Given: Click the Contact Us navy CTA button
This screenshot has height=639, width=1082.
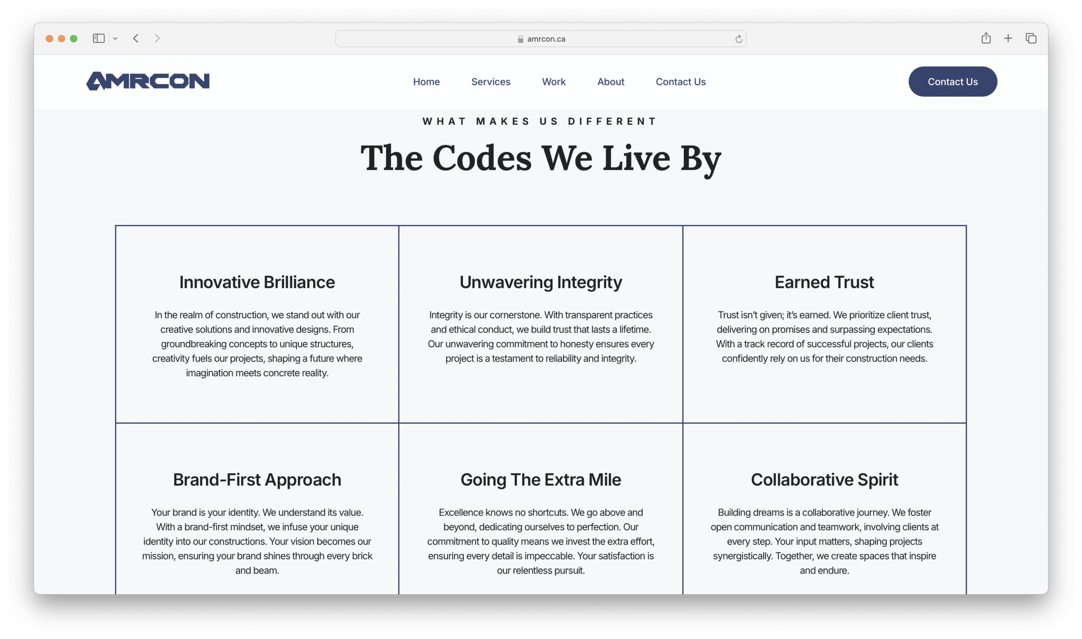Looking at the screenshot, I should pos(952,81).
